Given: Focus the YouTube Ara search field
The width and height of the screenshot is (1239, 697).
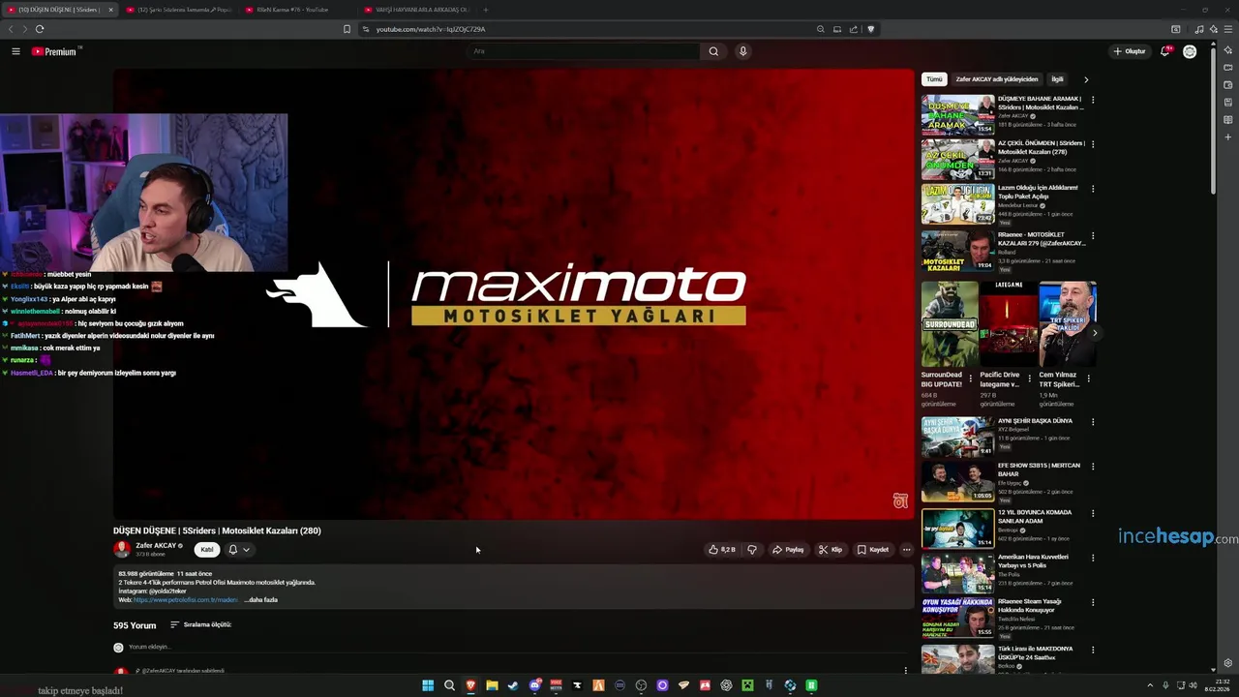Looking at the screenshot, I should pyautogui.click(x=584, y=51).
